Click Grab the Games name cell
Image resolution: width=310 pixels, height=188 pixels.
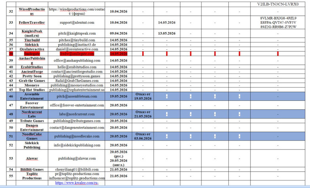click(32, 81)
